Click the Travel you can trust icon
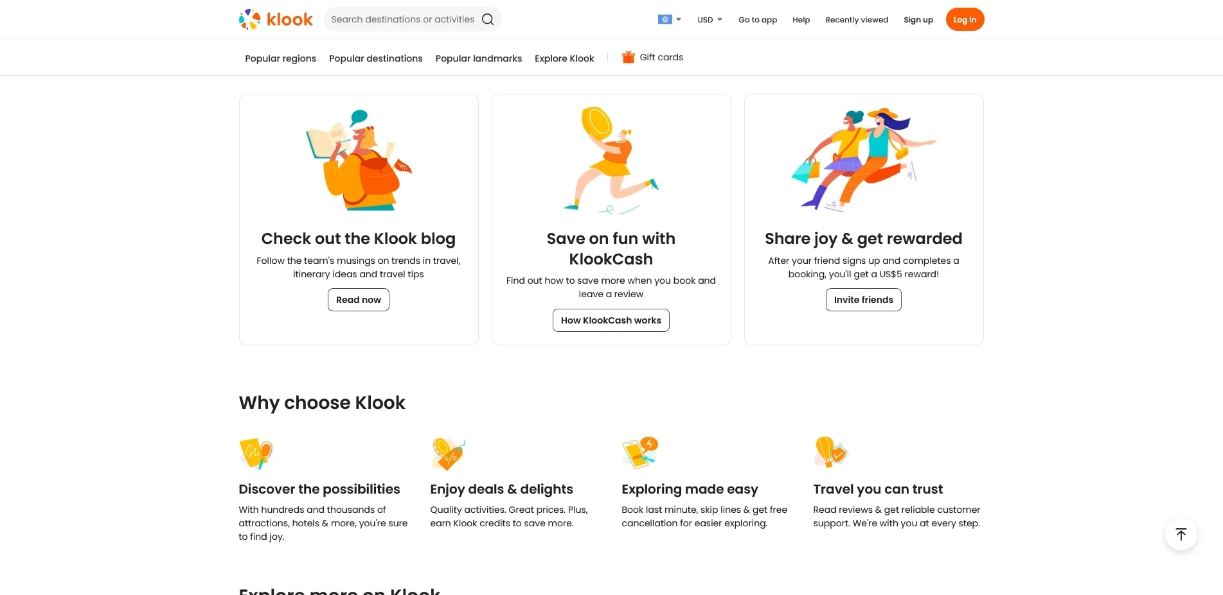Screen dimensions: 1223x595 830,452
